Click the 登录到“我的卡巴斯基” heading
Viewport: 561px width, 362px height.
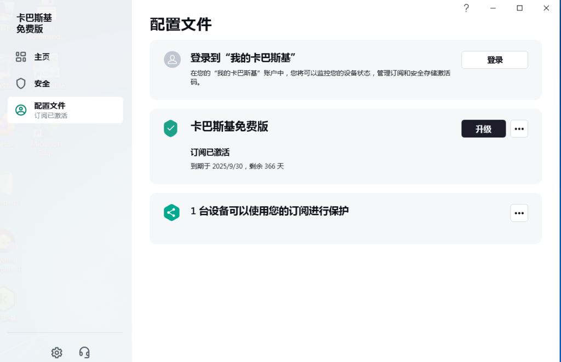coord(243,58)
